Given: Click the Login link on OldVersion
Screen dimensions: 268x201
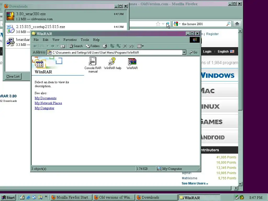Looking at the screenshot, I should coord(207,52).
